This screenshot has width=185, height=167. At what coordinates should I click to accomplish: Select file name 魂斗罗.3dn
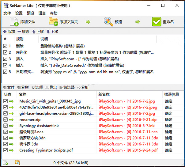29,144
